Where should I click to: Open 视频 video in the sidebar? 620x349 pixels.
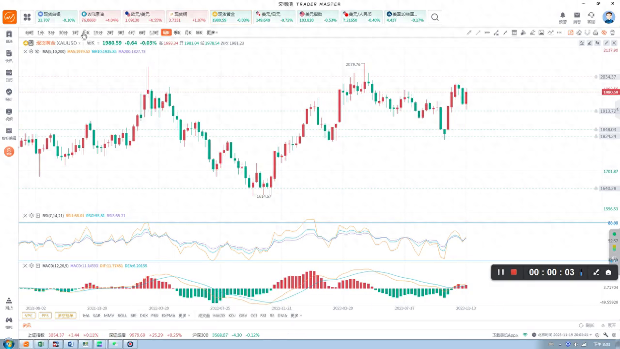9,114
